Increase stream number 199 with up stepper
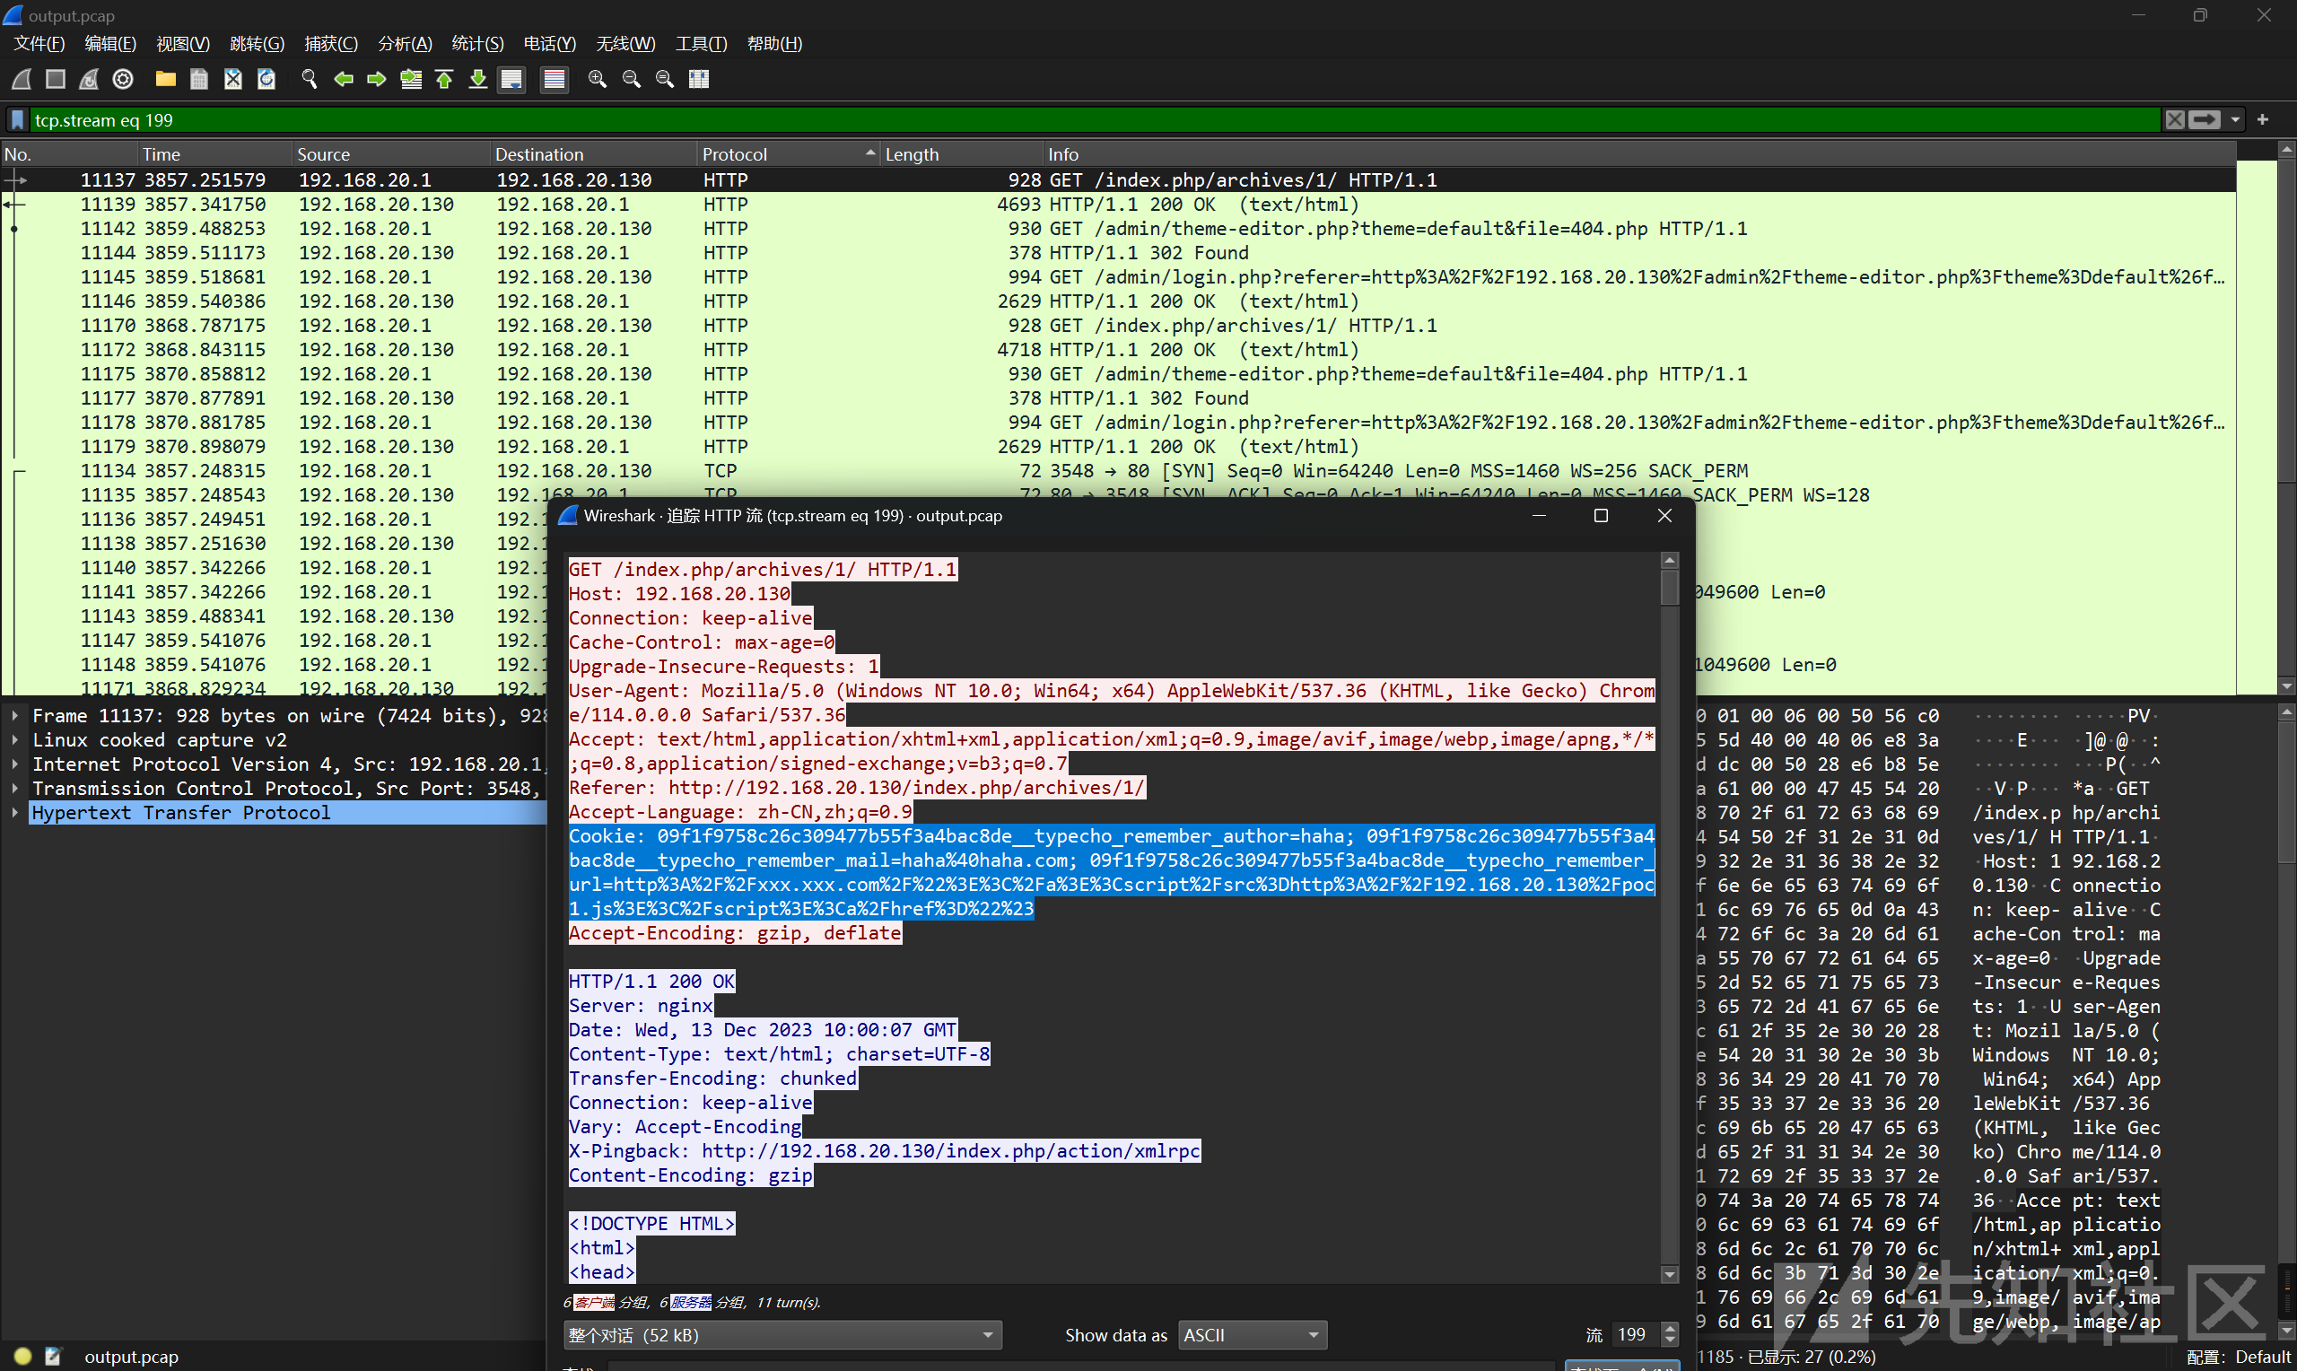Image resolution: width=2297 pixels, height=1371 pixels. point(1669,1329)
